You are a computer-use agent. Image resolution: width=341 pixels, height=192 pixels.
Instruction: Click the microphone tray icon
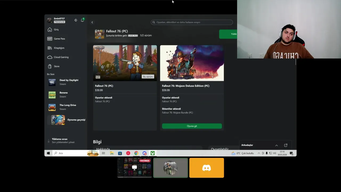(267, 153)
